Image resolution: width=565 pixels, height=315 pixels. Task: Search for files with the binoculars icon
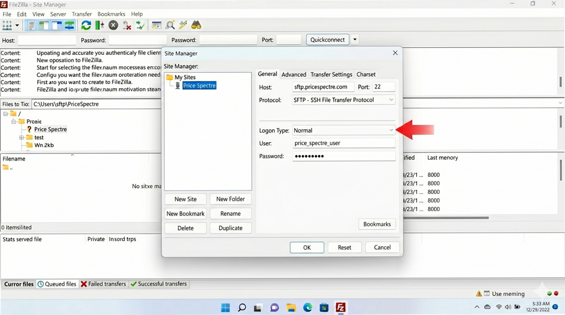click(196, 25)
